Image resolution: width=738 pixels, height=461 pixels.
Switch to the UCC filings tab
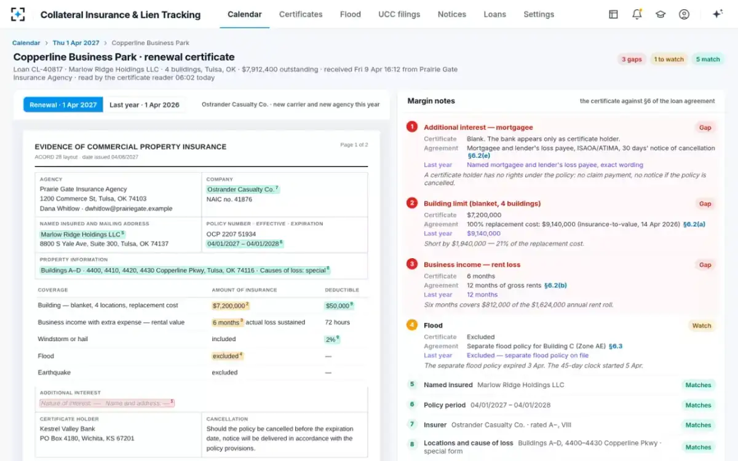click(x=399, y=14)
